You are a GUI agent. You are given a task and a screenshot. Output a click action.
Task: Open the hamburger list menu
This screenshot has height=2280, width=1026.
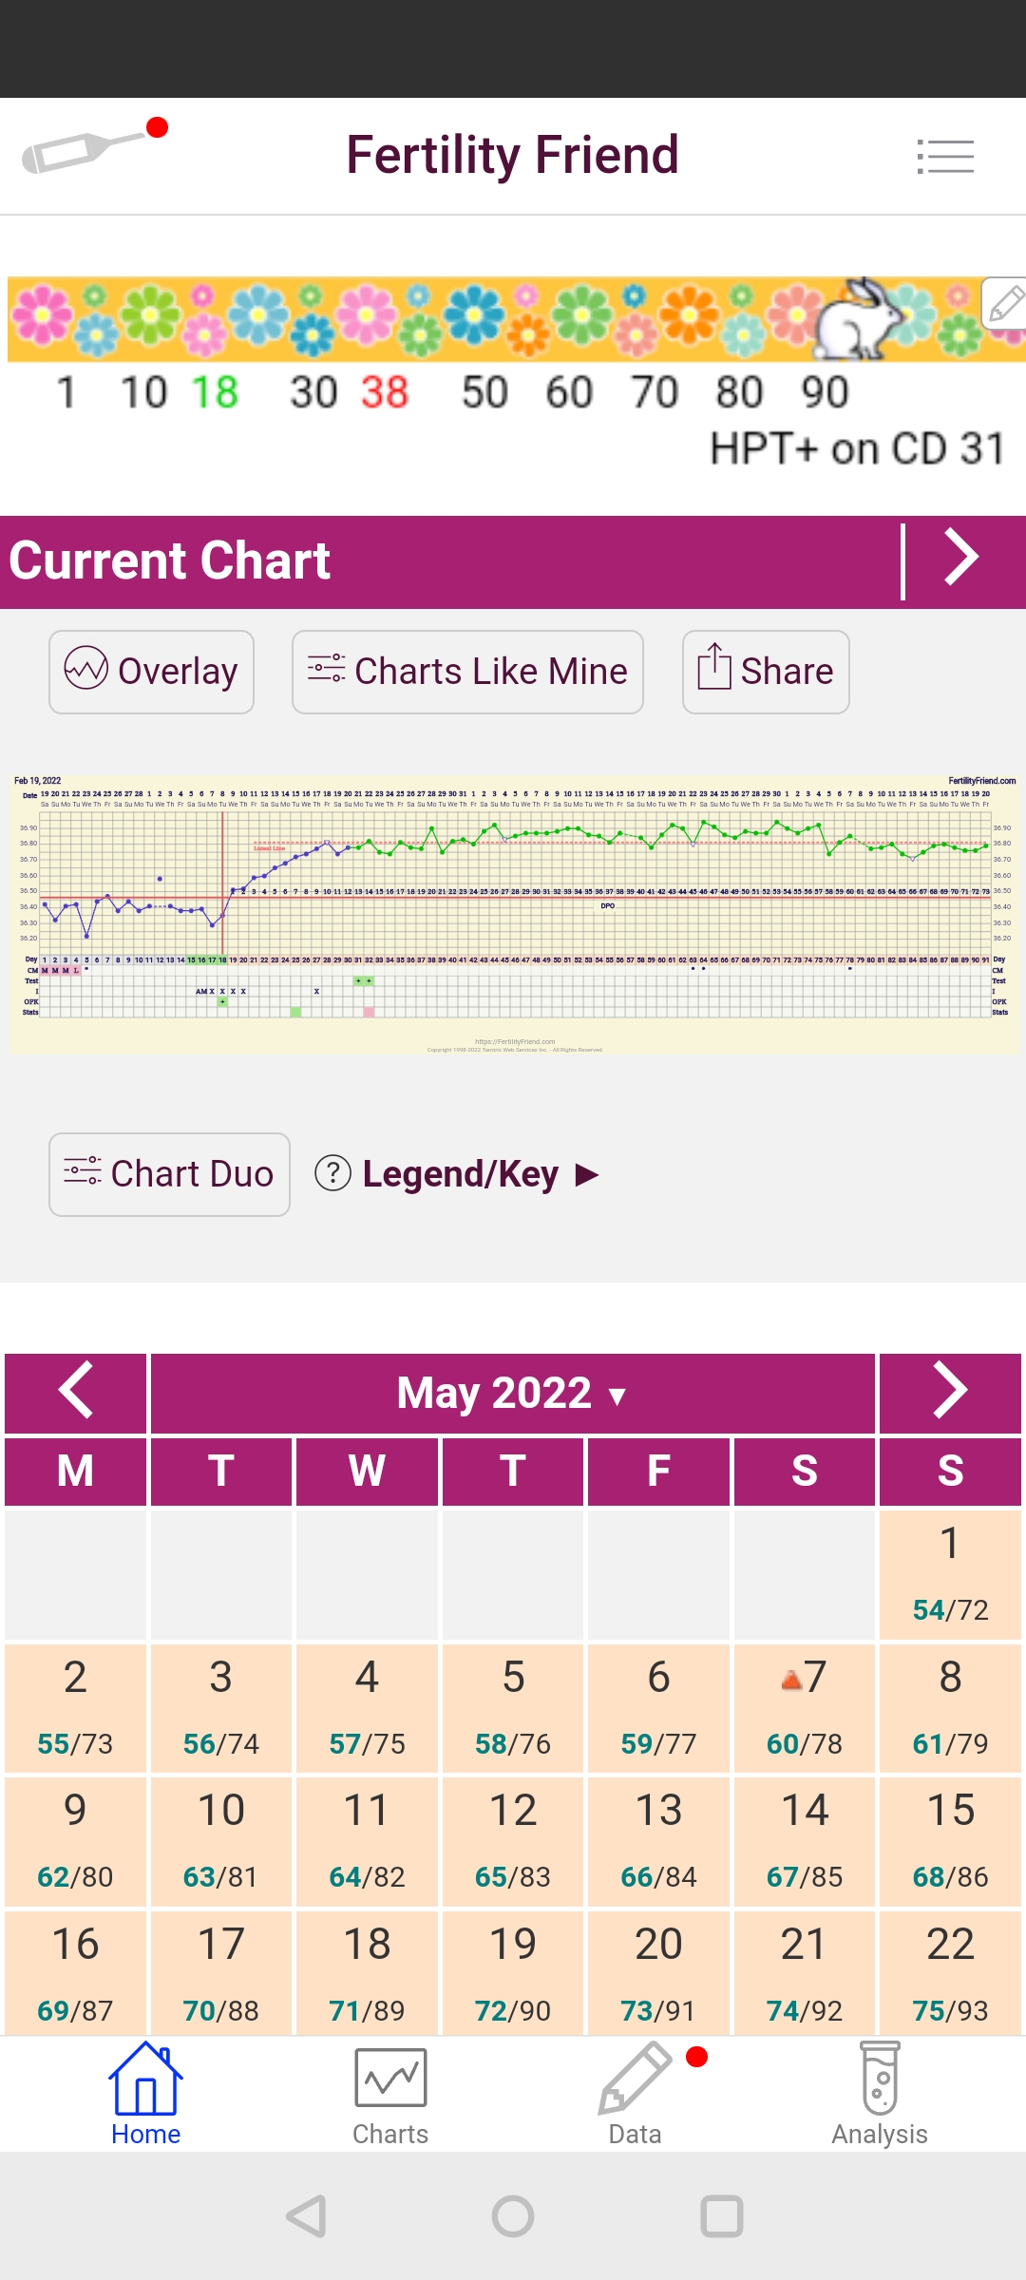point(945,157)
